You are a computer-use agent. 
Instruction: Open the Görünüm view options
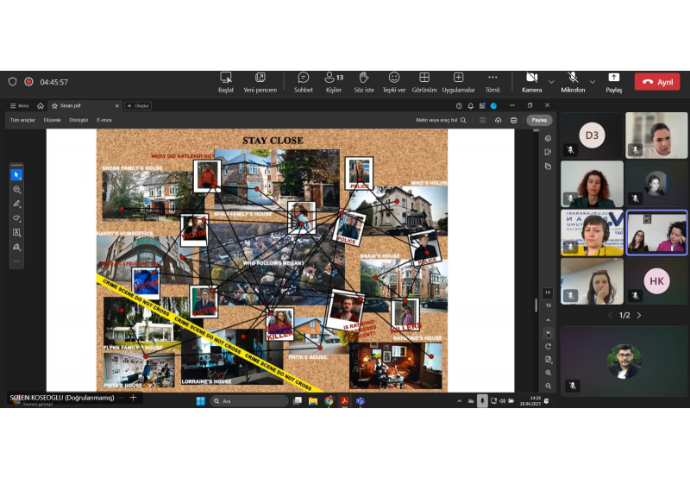click(424, 82)
